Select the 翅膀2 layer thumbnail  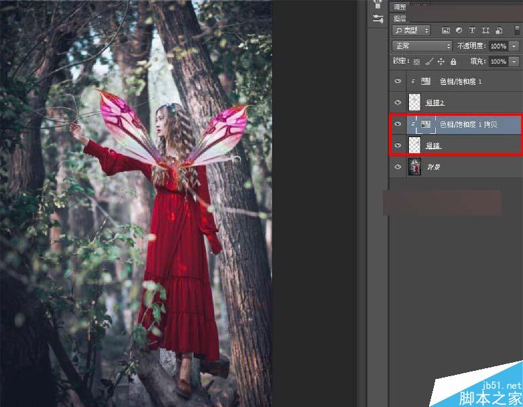[414, 102]
